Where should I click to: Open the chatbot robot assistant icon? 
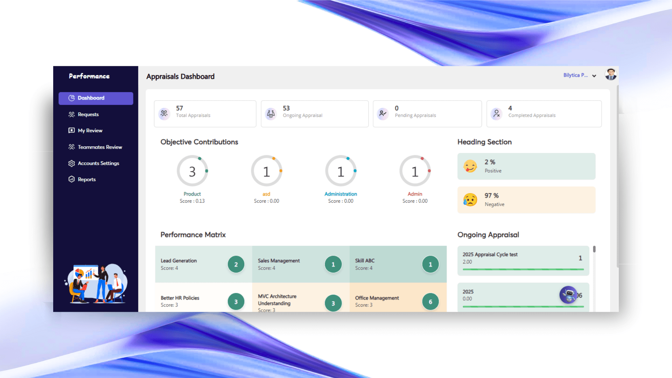[568, 295]
